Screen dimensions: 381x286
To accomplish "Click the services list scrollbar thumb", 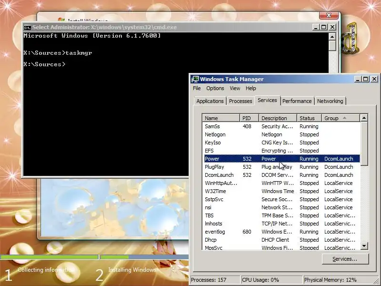I will click(x=364, y=144).
